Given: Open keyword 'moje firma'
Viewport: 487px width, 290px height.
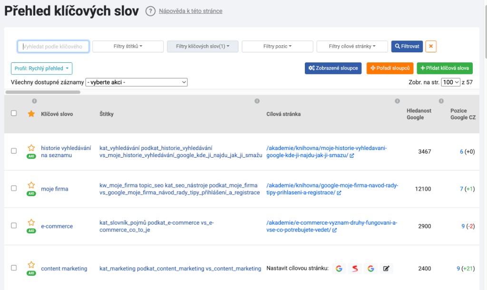Looking at the screenshot, I should pyautogui.click(x=55, y=189).
